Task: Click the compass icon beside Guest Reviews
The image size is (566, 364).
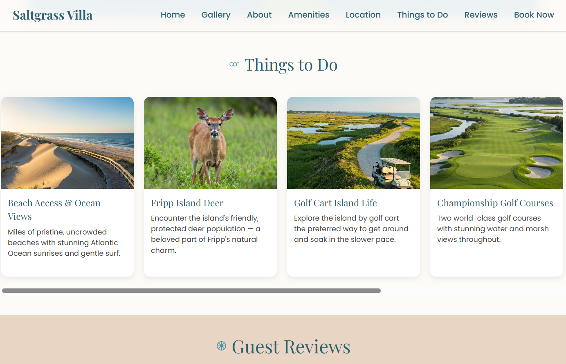Action: 221,346
